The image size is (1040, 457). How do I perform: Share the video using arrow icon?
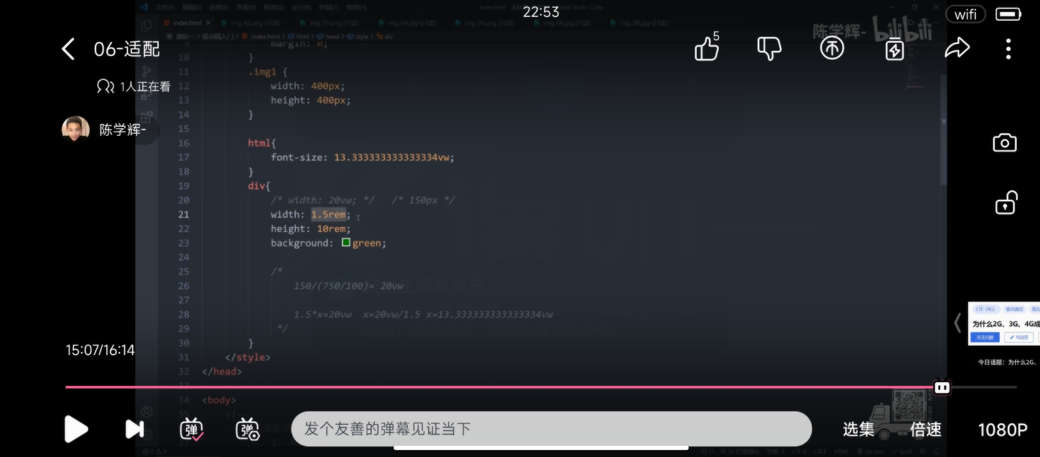[957, 48]
